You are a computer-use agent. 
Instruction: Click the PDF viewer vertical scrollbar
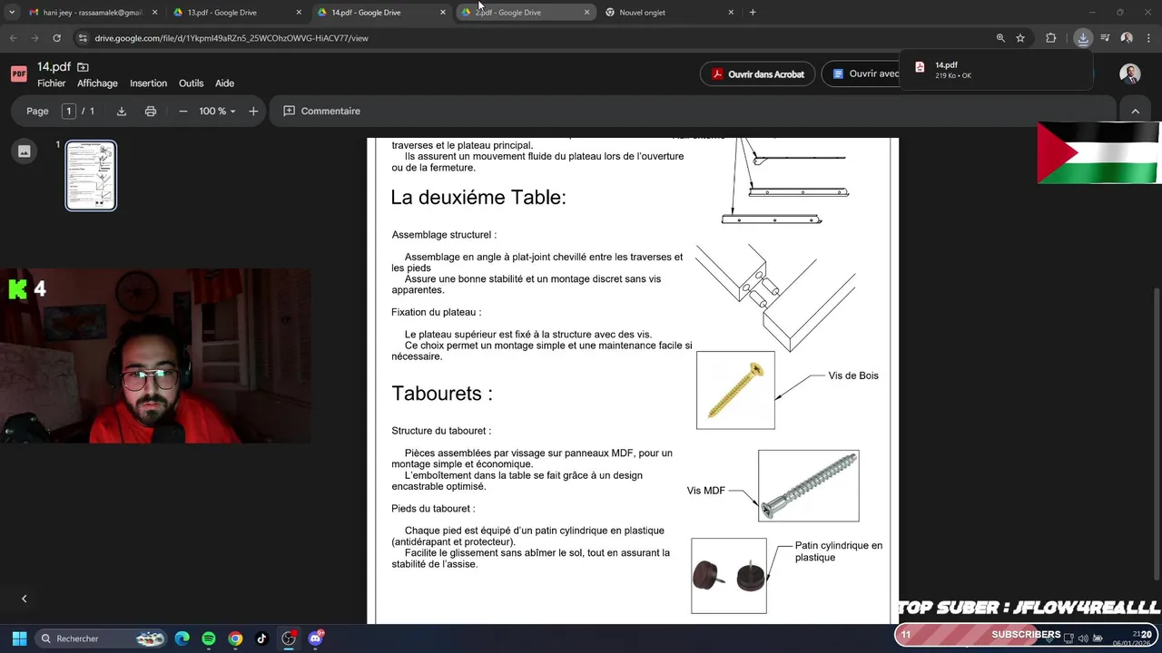(x=1156, y=435)
